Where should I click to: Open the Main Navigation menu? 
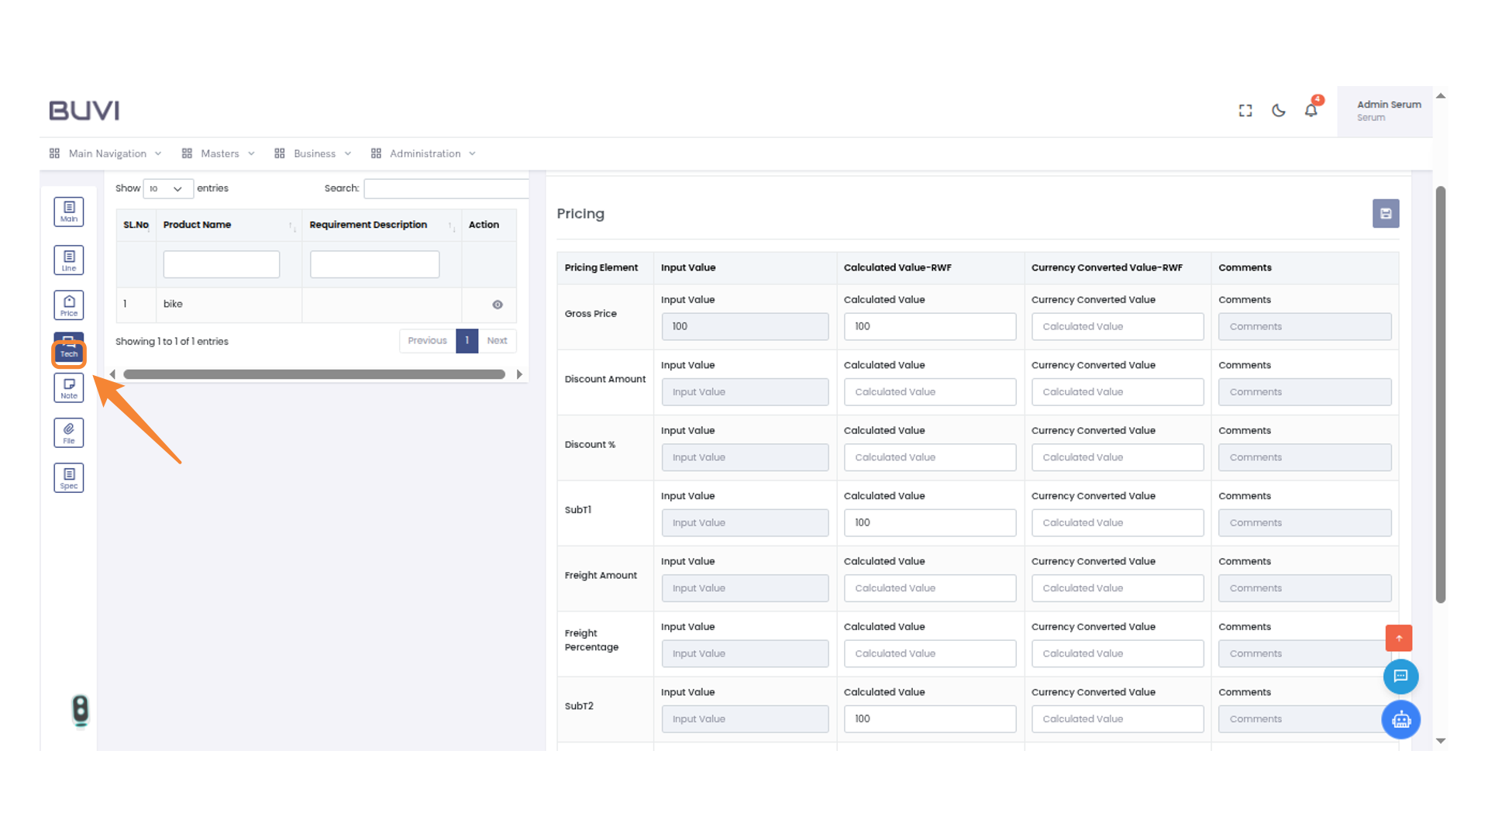tap(106, 153)
